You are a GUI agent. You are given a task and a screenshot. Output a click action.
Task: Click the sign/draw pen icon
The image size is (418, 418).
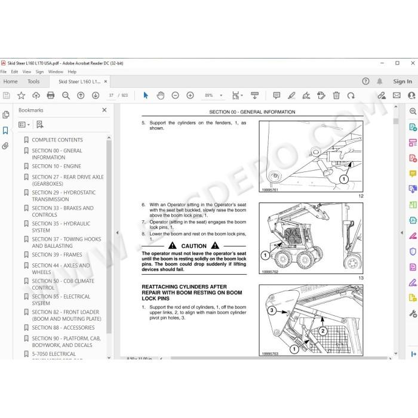pyautogui.click(x=306, y=95)
